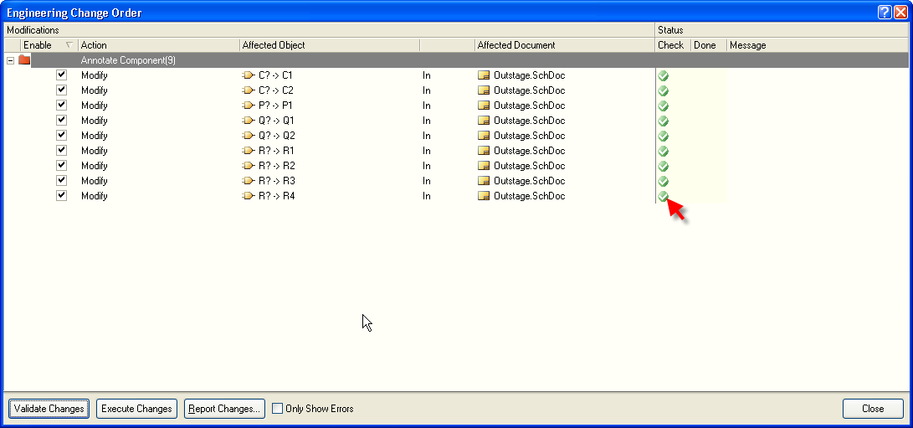913x428 pixels.
Task: Click the Enable column sort arrow
Action: click(x=69, y=45)
